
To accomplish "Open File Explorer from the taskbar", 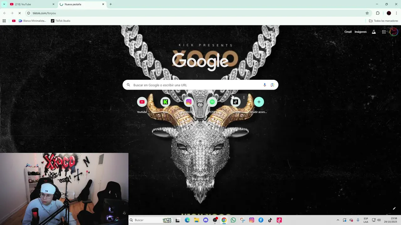I will pos(196,220).
